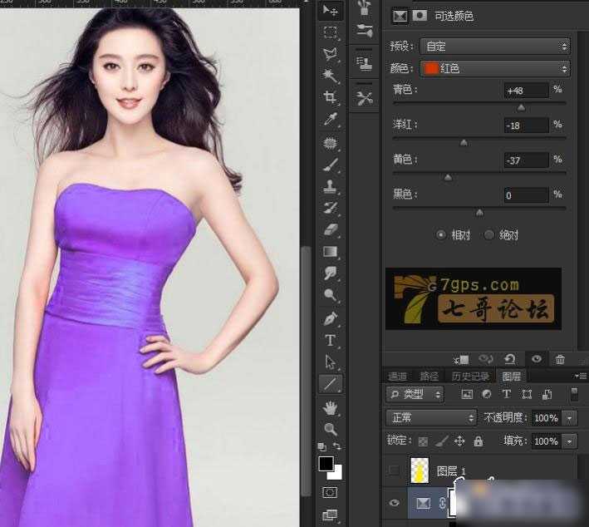Swap foreground and background colors
Viewport: 589px width, 527px height.
pos(337,446)
